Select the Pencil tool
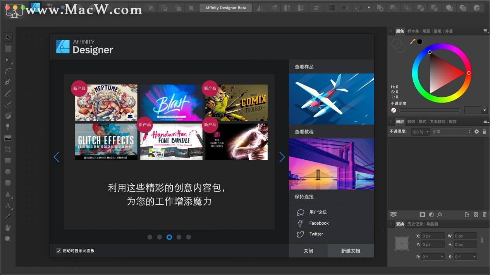 pyautogui.click(x=8, y=93)
